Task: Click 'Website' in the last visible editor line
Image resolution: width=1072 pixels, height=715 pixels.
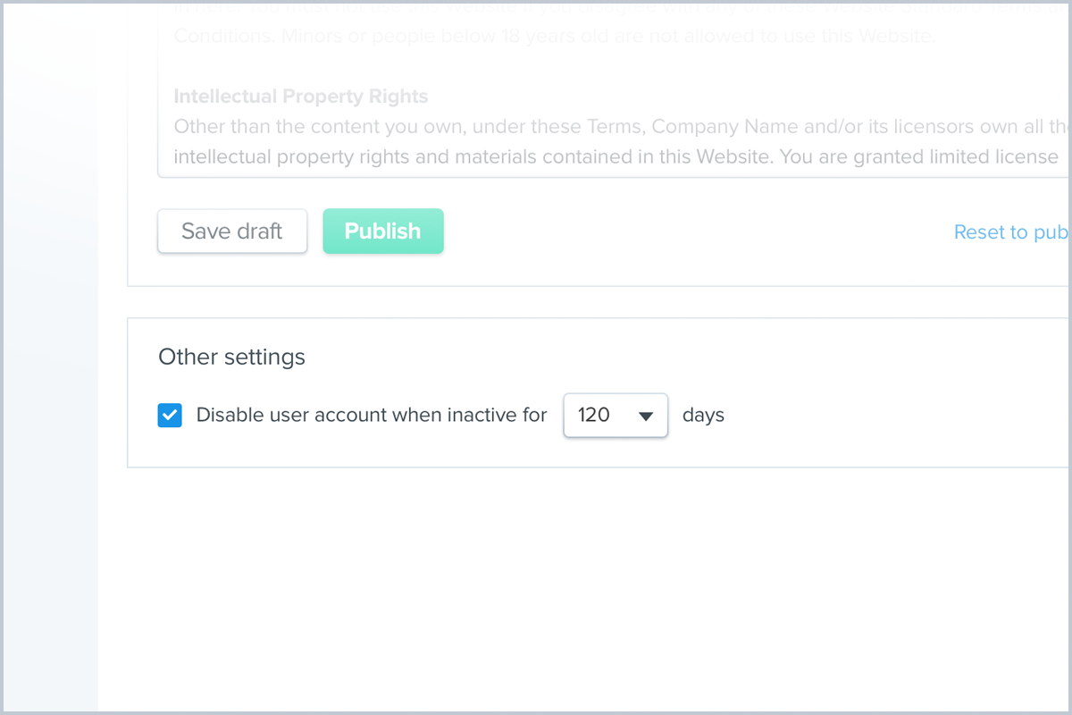Action: 724,157
